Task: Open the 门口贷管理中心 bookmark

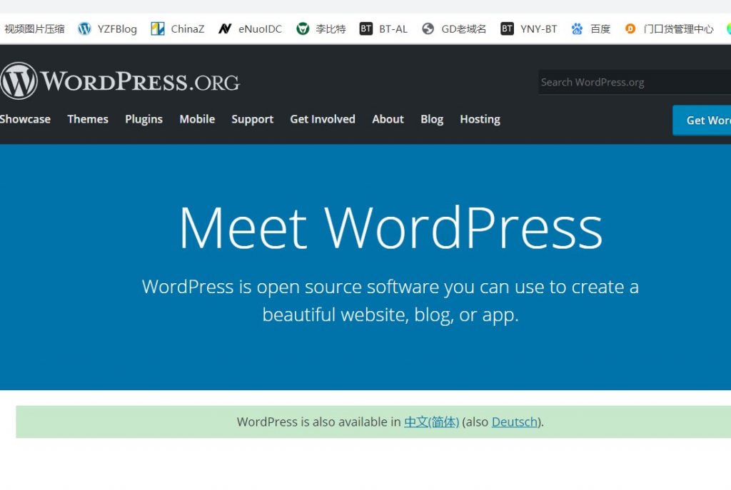Action: tap(670, 29)
